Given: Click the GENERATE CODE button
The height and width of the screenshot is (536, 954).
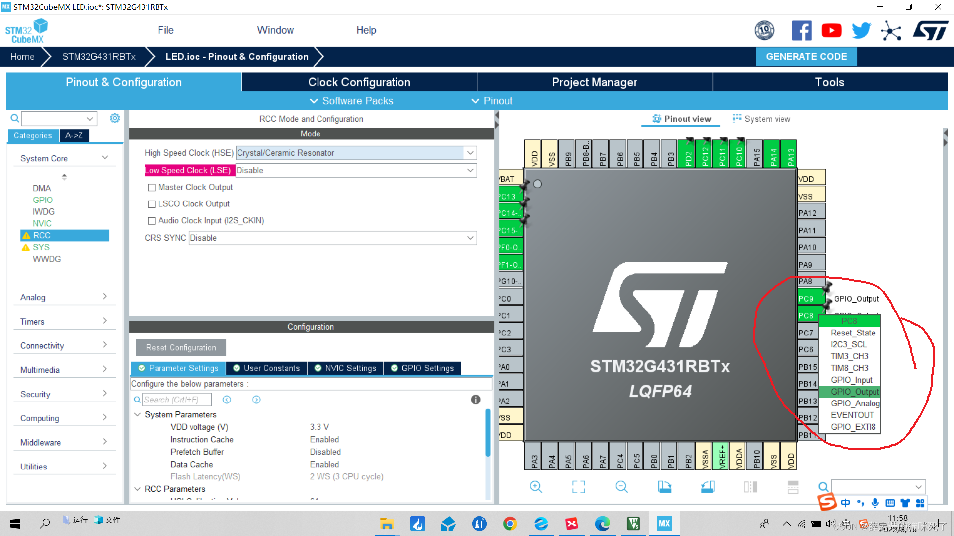Looking at the screenshot, I should pyautogui.click(x=806, y=56).
